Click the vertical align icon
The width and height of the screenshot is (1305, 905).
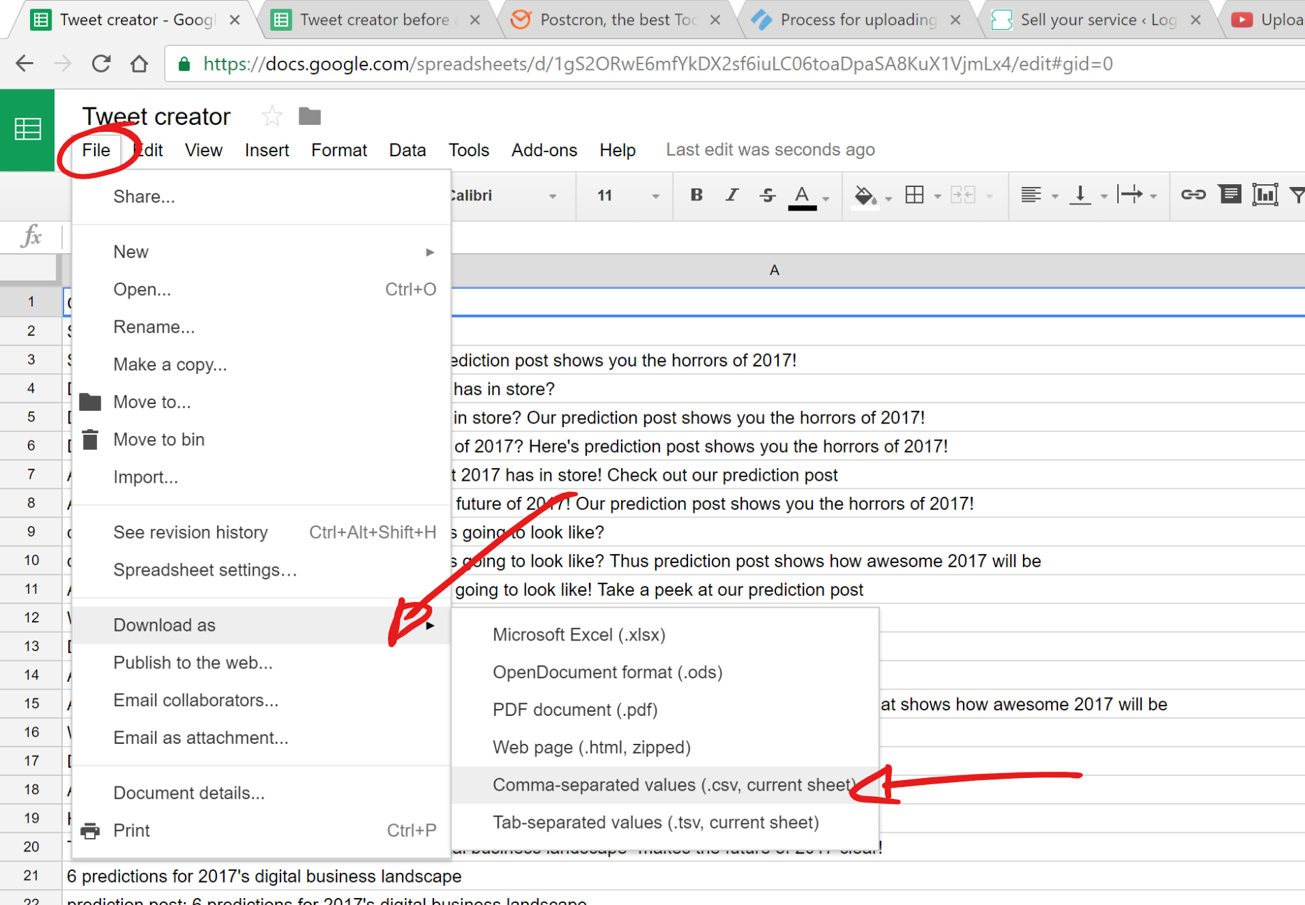tap(1080, 195)
